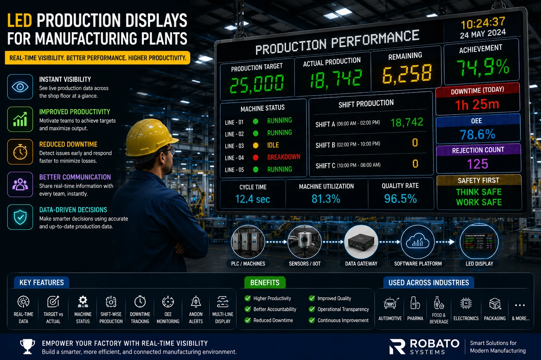Open the Benefits tab label

265,283
